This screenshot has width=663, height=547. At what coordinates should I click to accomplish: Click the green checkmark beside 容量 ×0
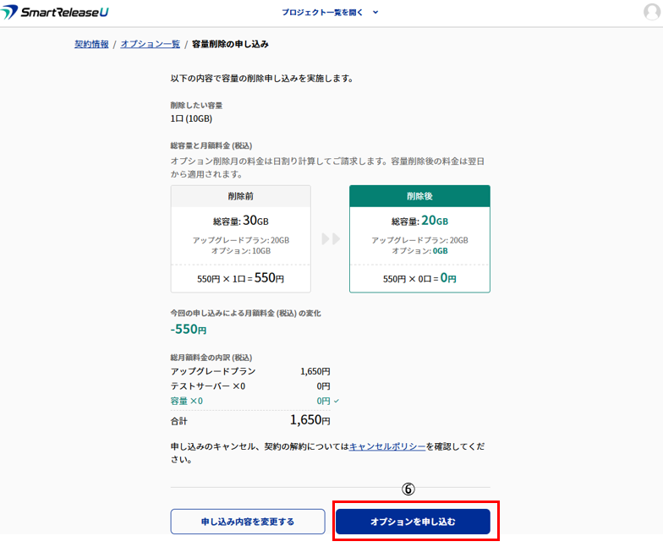coord(337,401)
